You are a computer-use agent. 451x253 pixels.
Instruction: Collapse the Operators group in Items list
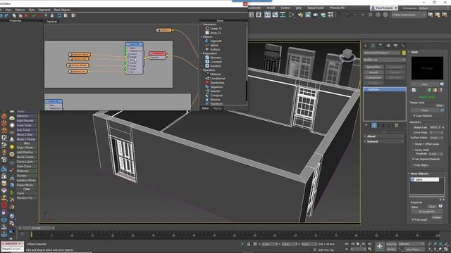tap(202, 70)
